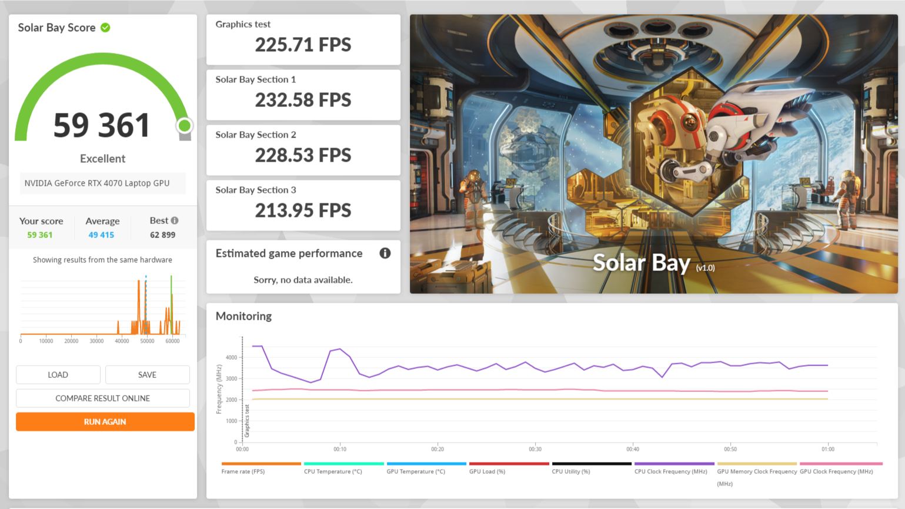Screen dimensions: 905x509
Task: Toggle the Frame rate (FPS) legend series
Action: (261, 468)
